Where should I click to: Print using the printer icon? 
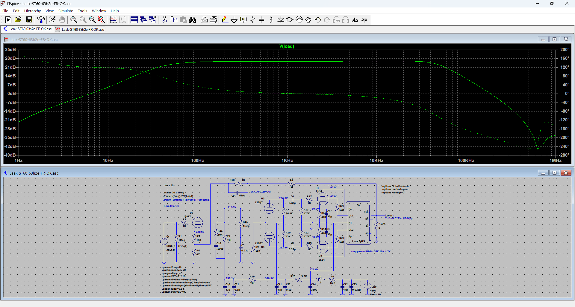(x=214, y=20)
